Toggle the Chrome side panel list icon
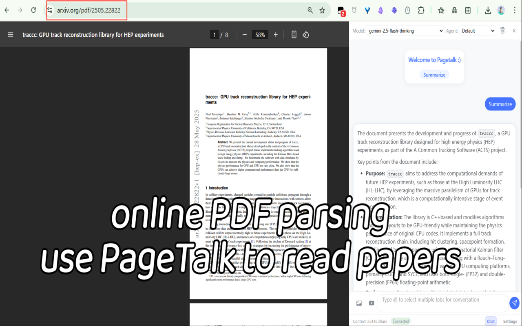Image resolution: width=522 pixels, height=326 pixels. (468, 10)
